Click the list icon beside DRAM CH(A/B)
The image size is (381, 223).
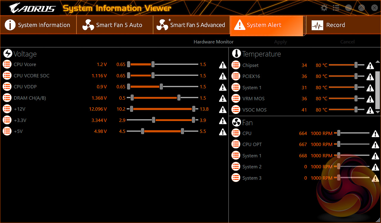(7, 98)
